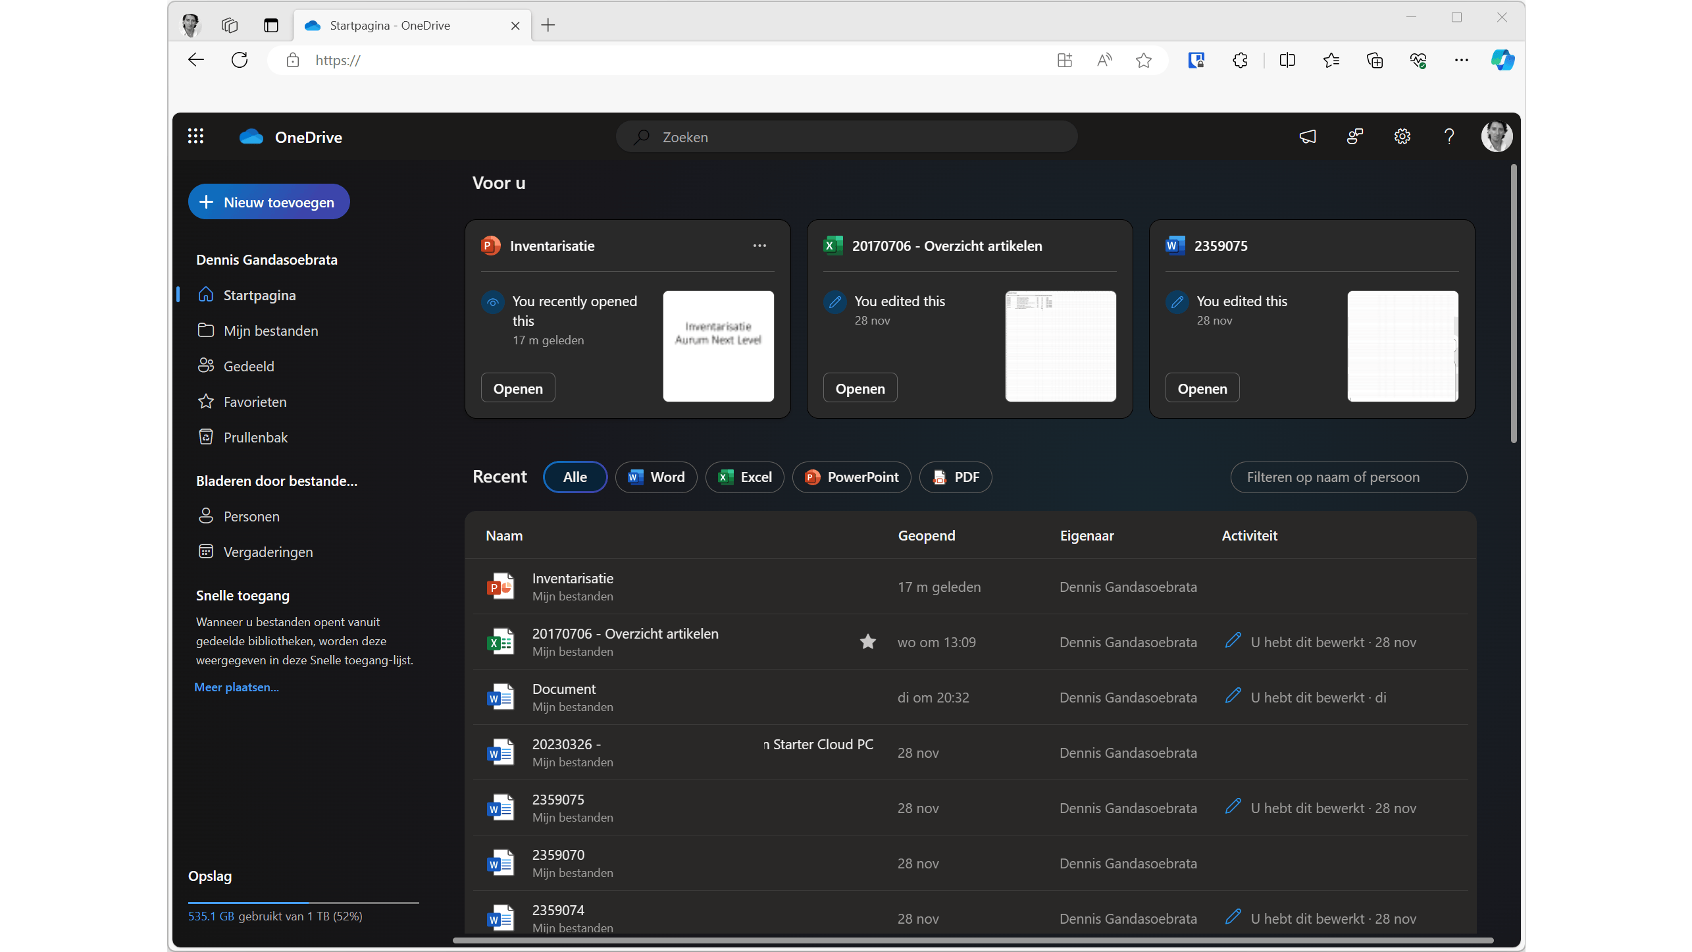Toggle favorite star on 20170706 Overzicht artikelen

click(867, 642)
